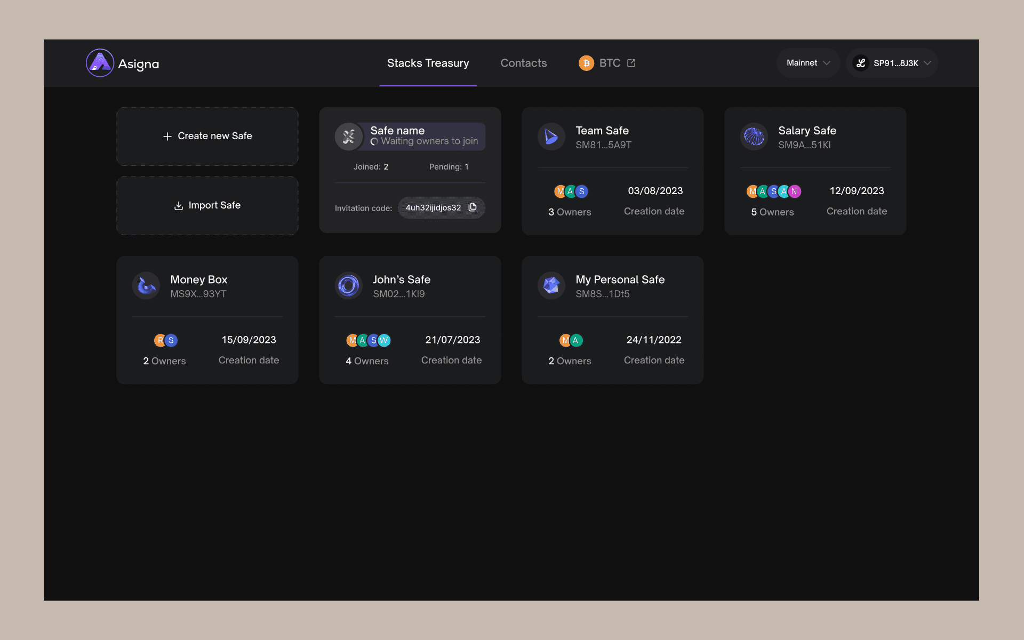Click the orange Bitcoin icon
The image size is (1024, 640).
[x=586, y=63]
